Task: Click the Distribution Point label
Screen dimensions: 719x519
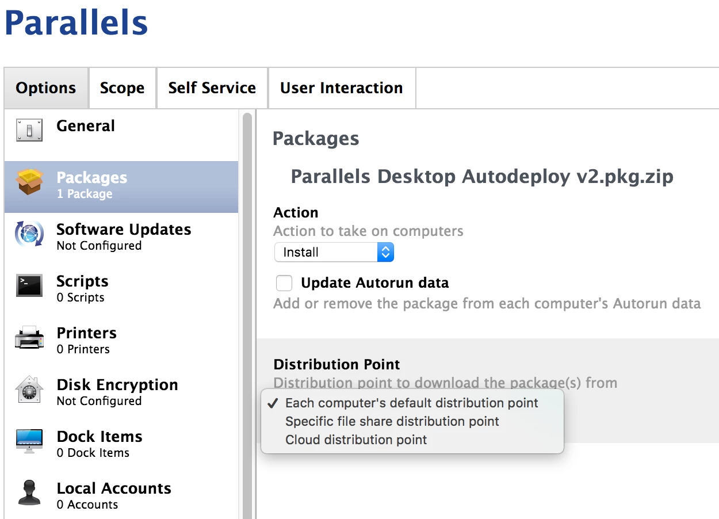Action: point(336,364)
